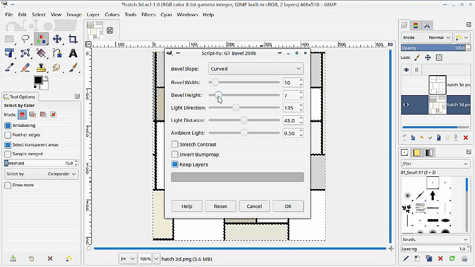
Task: Toggle Select transparent areas checkbox
Action: 8,145
